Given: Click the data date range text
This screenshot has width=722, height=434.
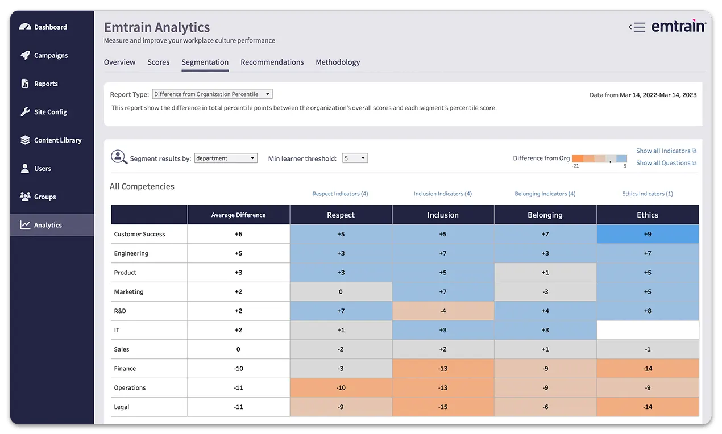Looking at the screenshot, I should coord(643,95).
